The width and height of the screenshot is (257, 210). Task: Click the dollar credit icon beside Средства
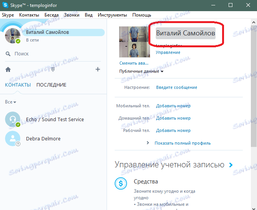point(121,183)
